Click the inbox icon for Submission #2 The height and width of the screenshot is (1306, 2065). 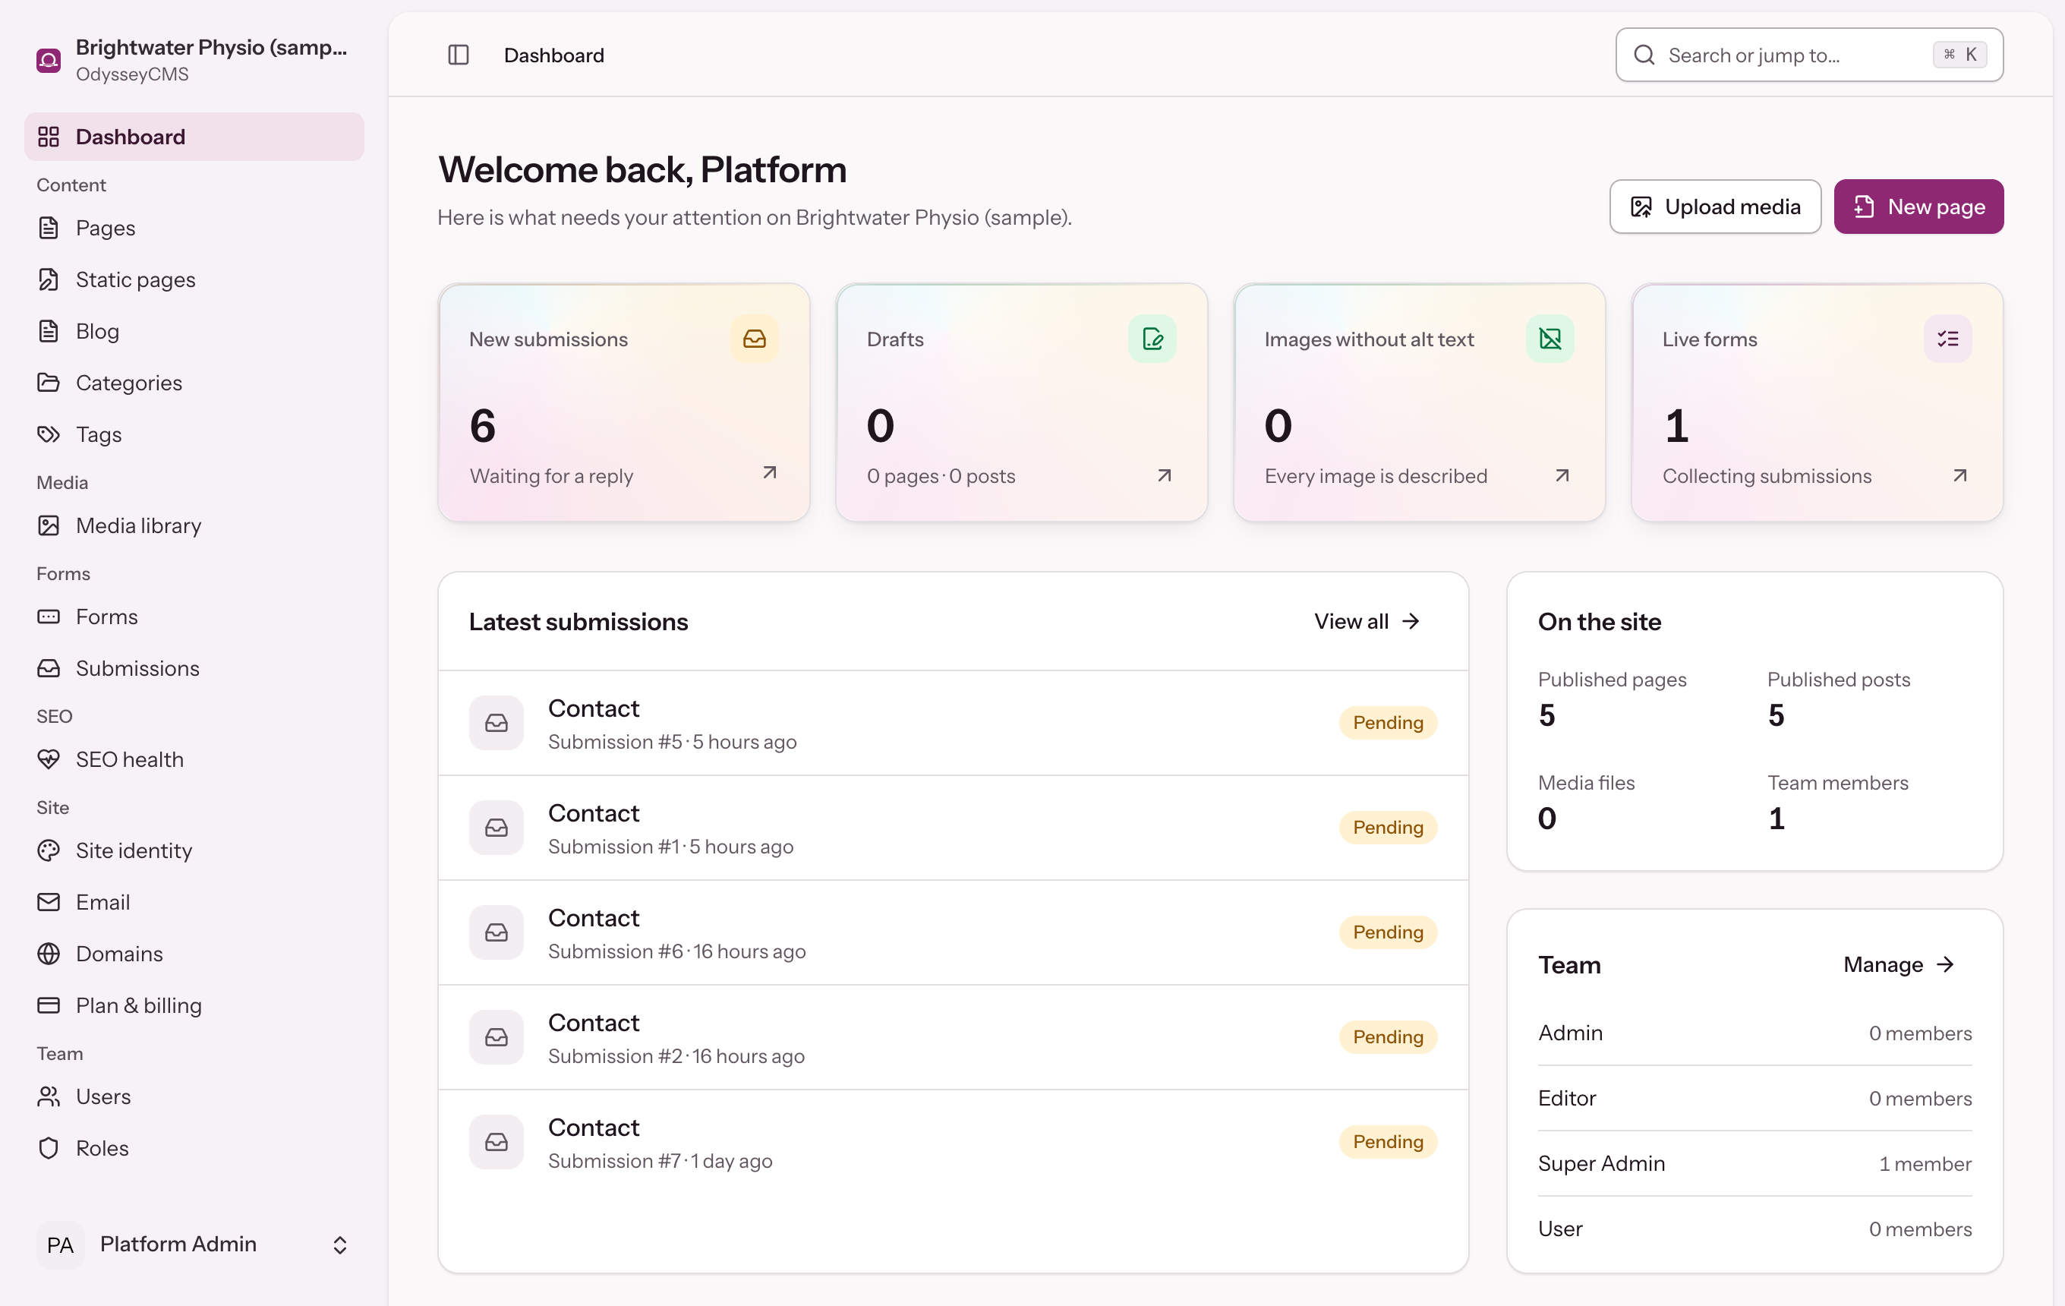[x=497, y=1036]
